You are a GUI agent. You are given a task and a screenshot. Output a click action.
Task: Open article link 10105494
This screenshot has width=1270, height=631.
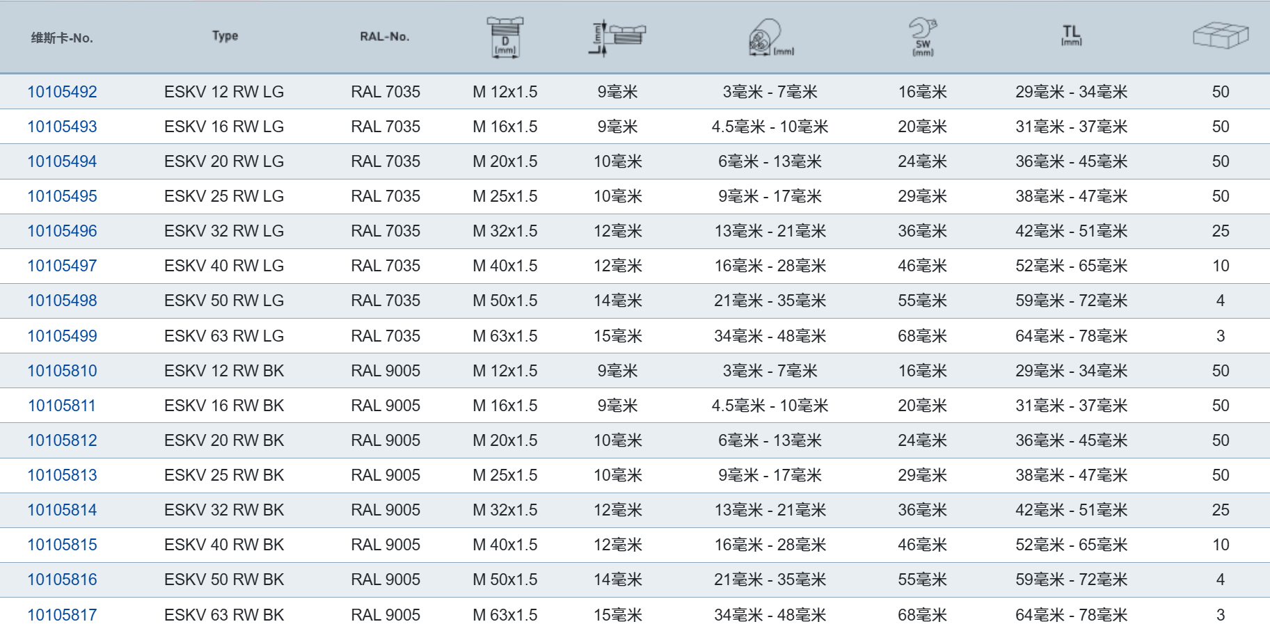[62, 161]
